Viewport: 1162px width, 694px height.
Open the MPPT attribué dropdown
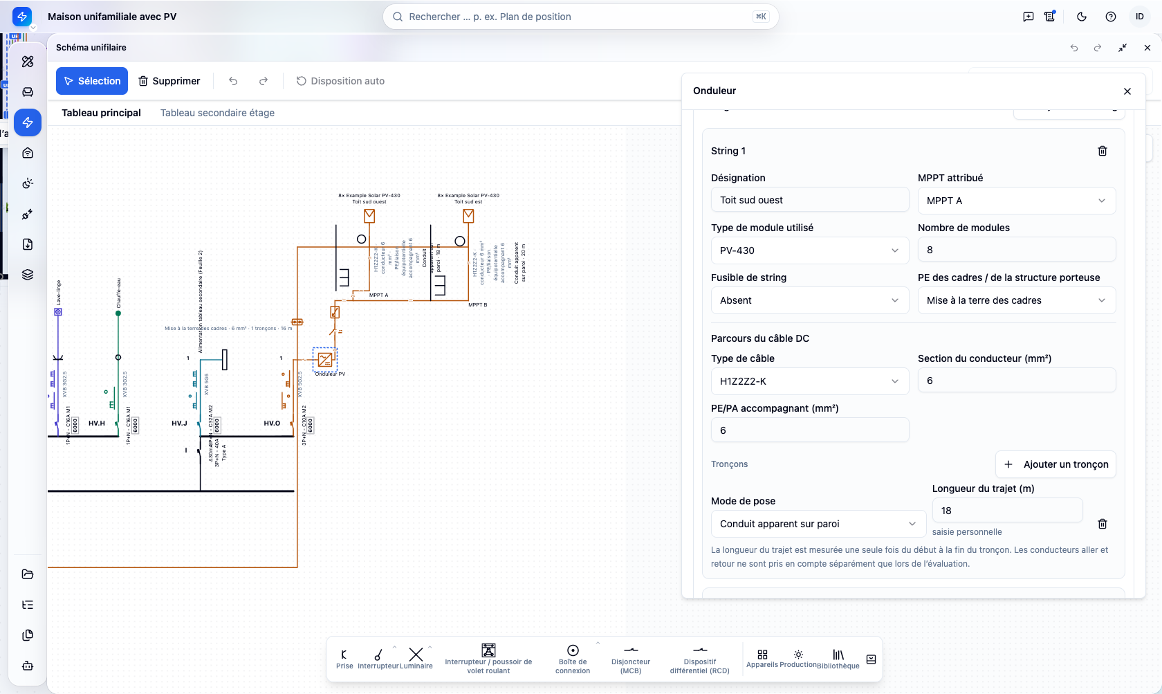[x=1016, y=201]
